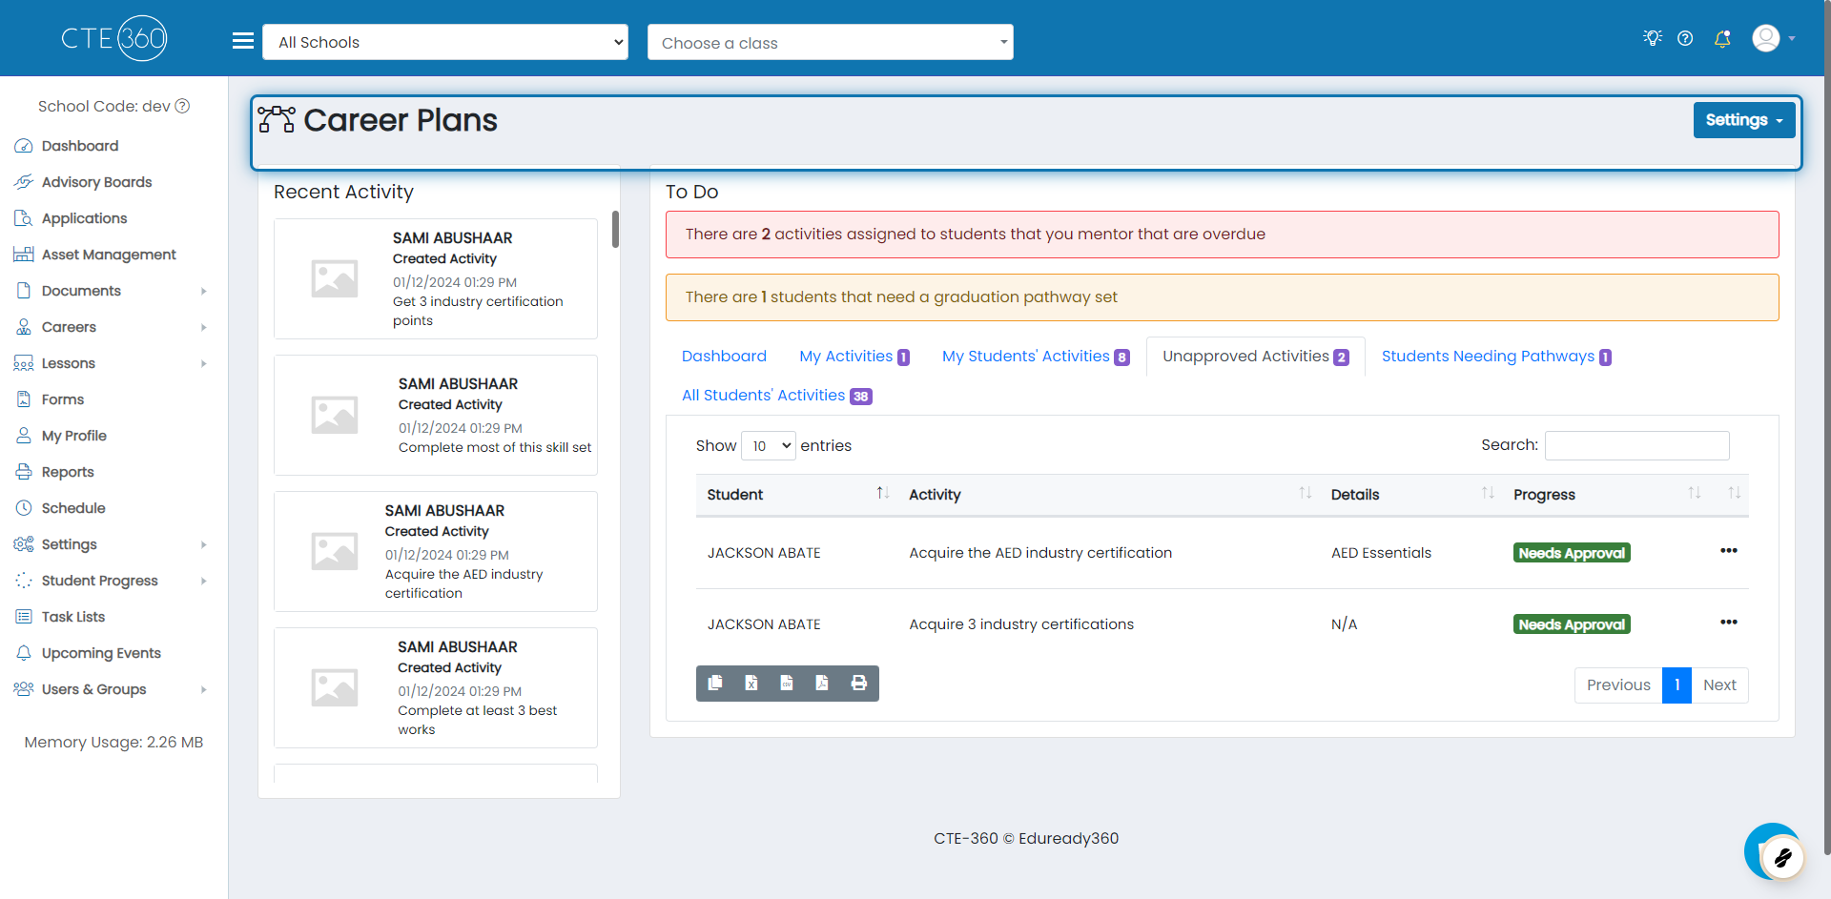The height and width of the screenshot is (899, 1831).
Task: Sort table by Student column
Action: pyautogui.click(x=797, y=494)
